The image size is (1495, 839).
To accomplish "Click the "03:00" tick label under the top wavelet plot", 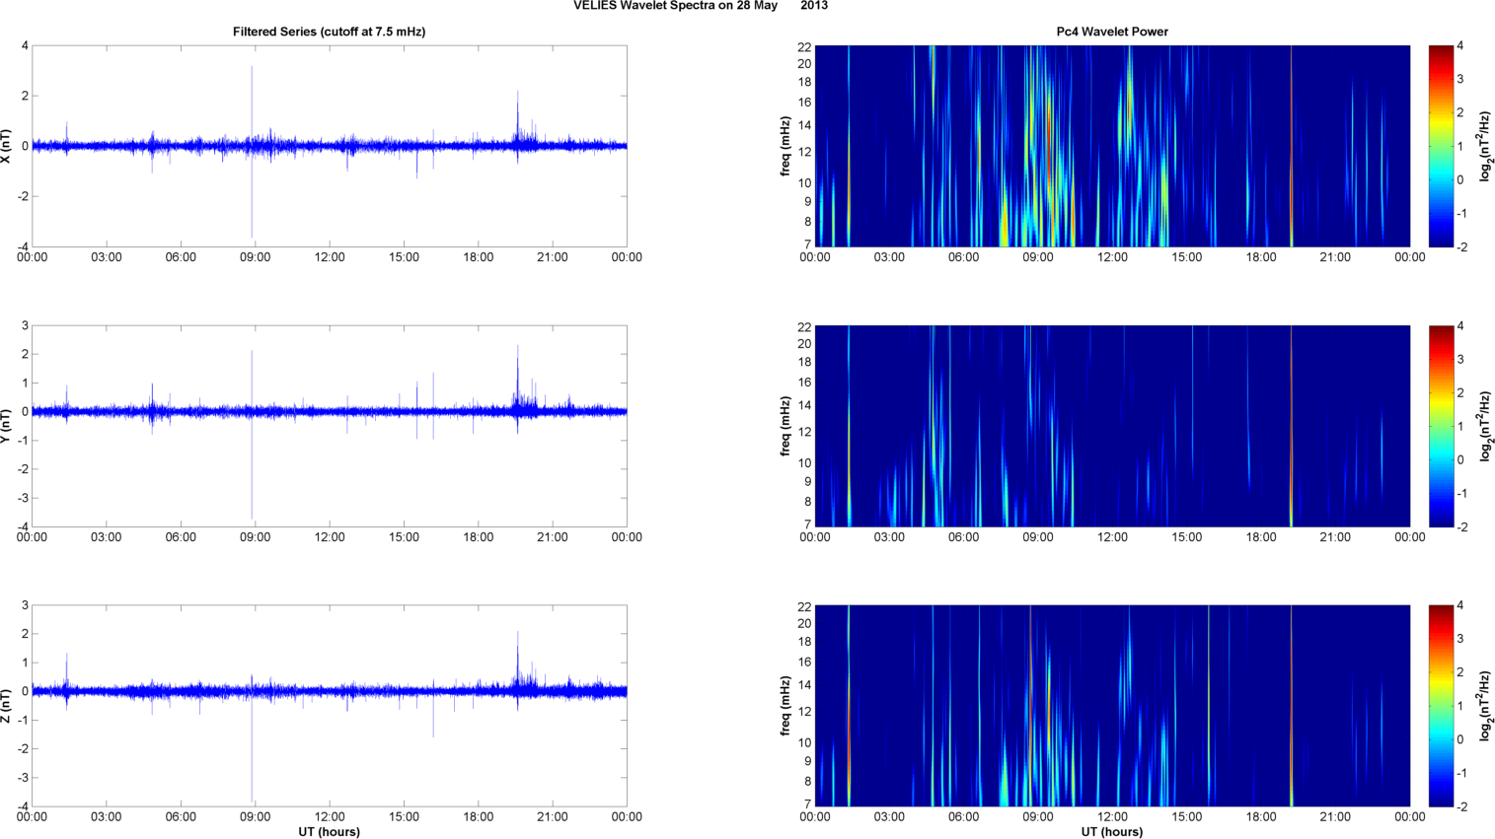I will pyautogui.click(x=889, y=257).
